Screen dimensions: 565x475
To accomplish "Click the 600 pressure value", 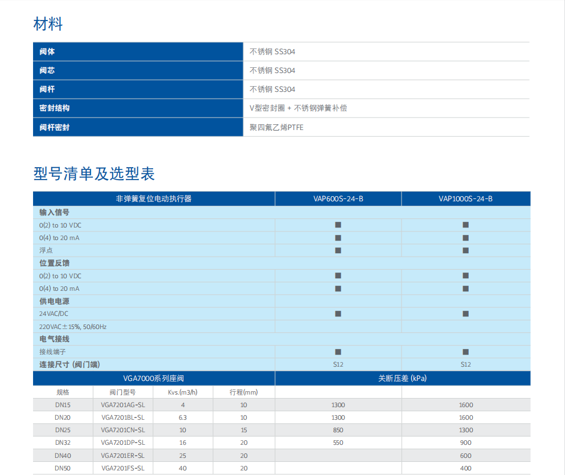I will click(x=465, y=456).
